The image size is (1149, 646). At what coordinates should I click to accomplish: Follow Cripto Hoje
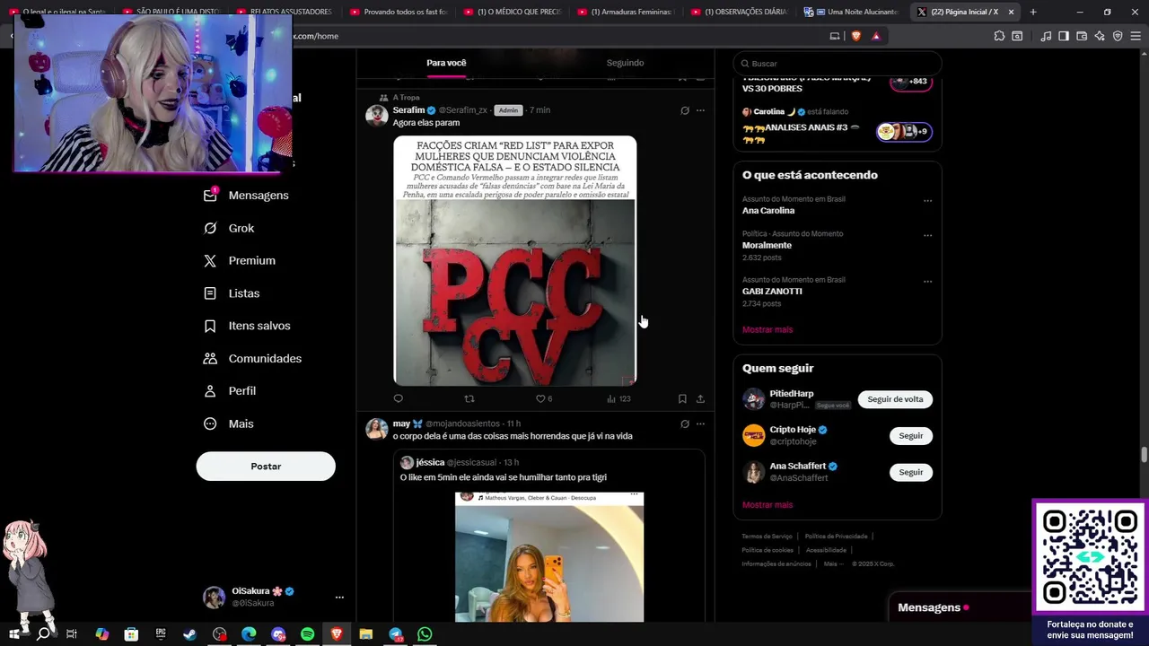[911, 436]
